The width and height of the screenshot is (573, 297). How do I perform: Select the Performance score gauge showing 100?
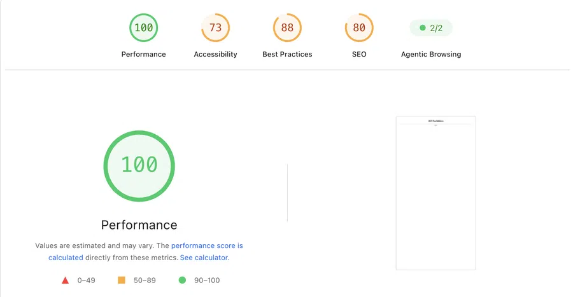(x=144, y=28)
